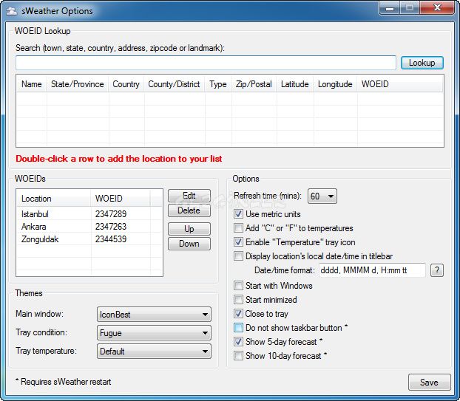Enable Do not show taskbar button
This screenshot has height=401, width=460.
pyautogui.click(x=238, y=327)
